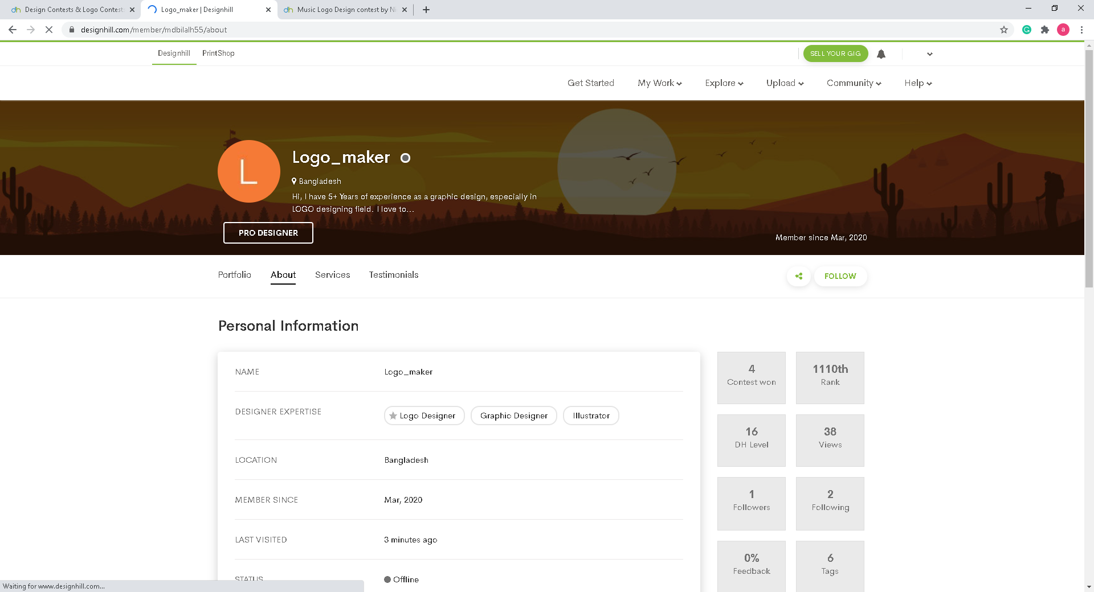
Task: Open the Chrome three-dot menu
Action: pos(1081,30)
